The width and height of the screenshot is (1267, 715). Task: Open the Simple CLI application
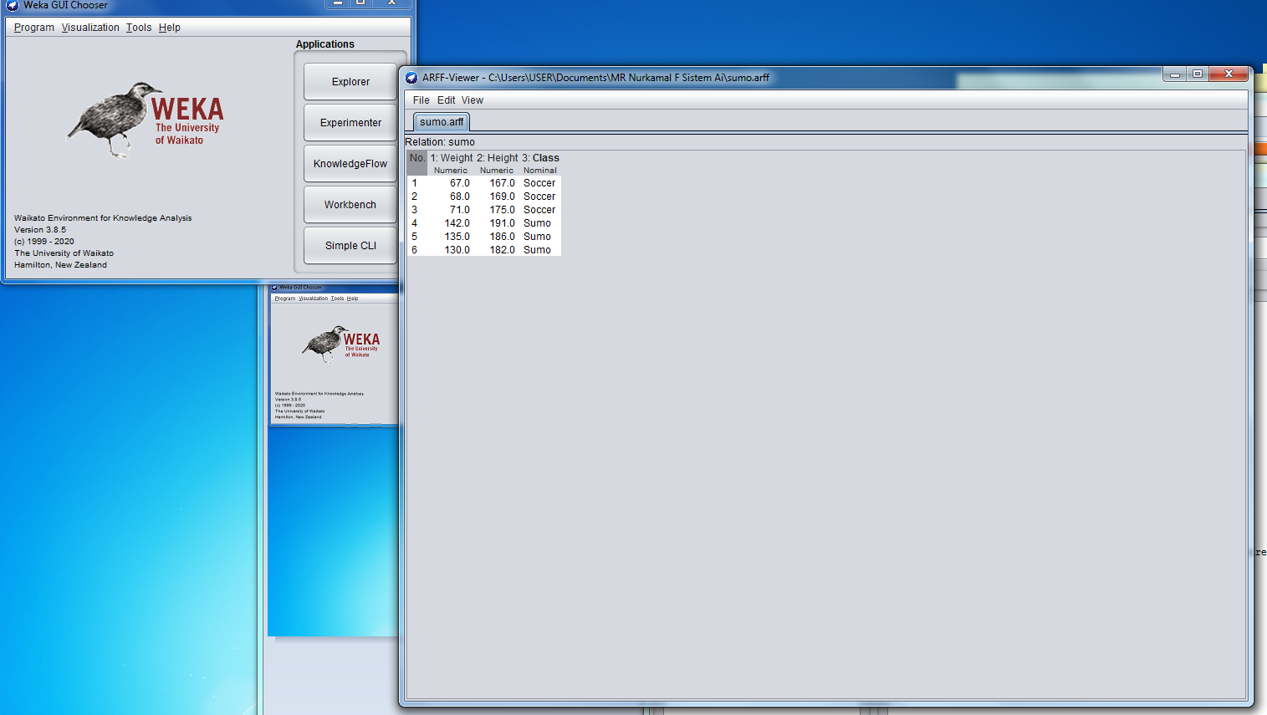(x=350, y=246)
